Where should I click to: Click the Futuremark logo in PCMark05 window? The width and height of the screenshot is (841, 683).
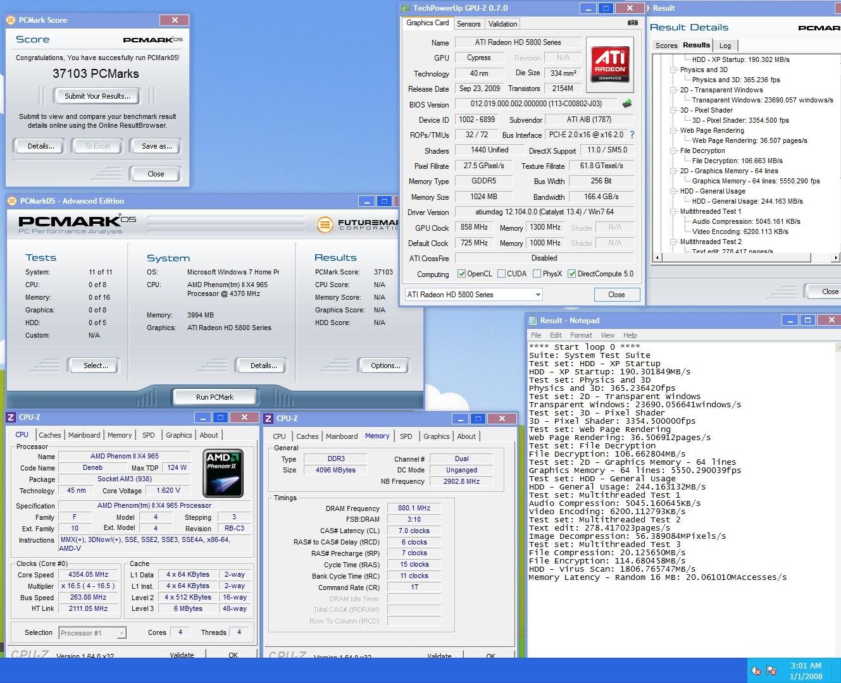click(325, 224)
